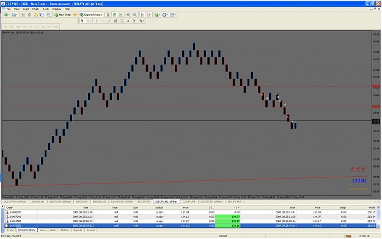
Task: Open the Templates dropdown
Action: point(173,15)
